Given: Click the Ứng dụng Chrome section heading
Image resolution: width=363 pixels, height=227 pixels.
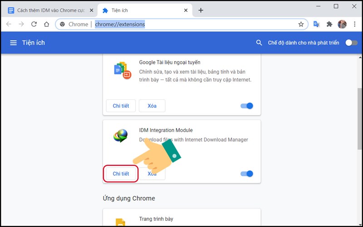Looking at the screenshot, I should tap(129, 198).
